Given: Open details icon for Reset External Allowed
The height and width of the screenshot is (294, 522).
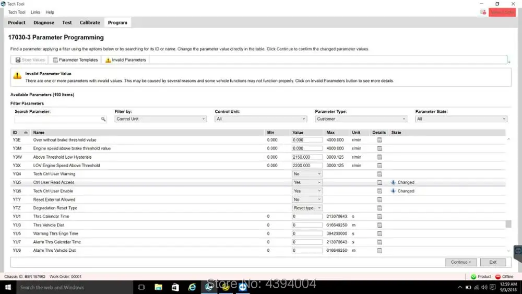Looking at the screenshot, I should point(379,199).
